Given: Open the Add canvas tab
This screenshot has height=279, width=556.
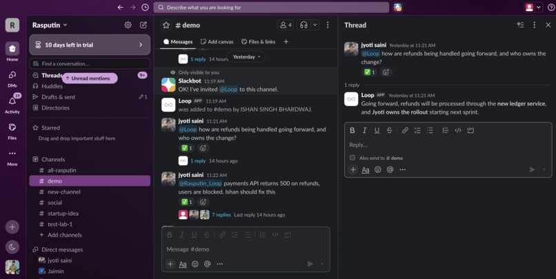Looking at the screenshot, I should [217, 42].
